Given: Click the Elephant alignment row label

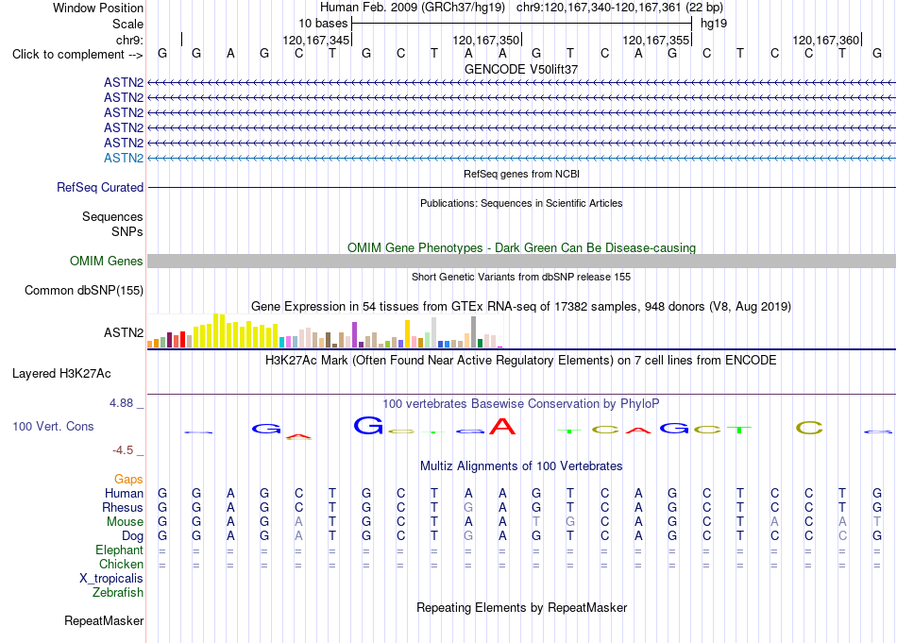Looking at the screenshot, I should 120,550.
